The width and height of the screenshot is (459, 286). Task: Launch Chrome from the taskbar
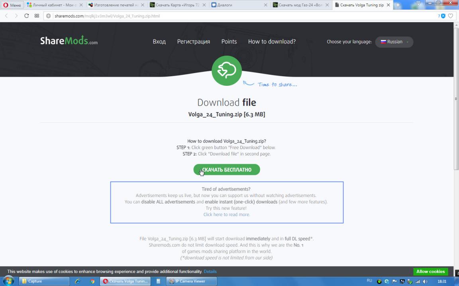(92, 281)
